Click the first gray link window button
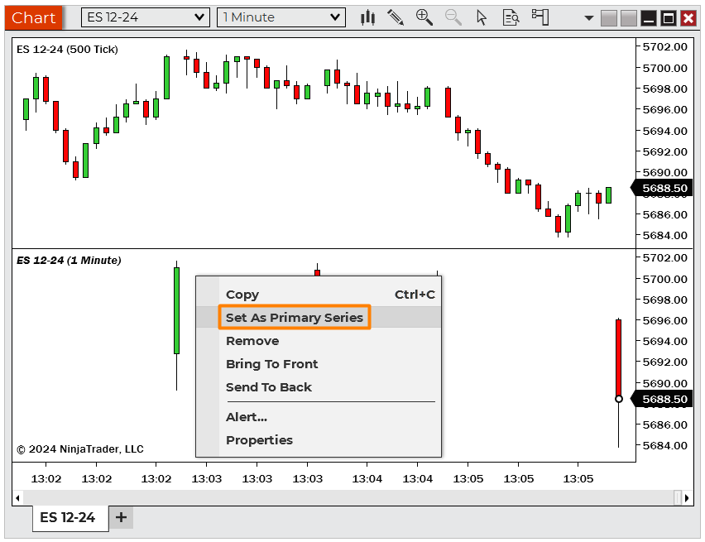This screenshot has height=542, width=705. (x=609, y=18)
